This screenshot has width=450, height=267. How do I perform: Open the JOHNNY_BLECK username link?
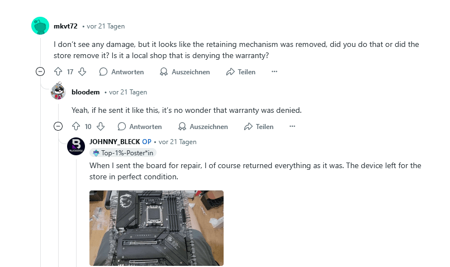[x=115, y=142]
